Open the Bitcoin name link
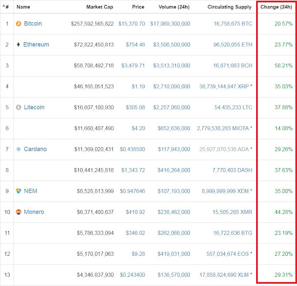297x286 pixels. [x=33, y=24]
